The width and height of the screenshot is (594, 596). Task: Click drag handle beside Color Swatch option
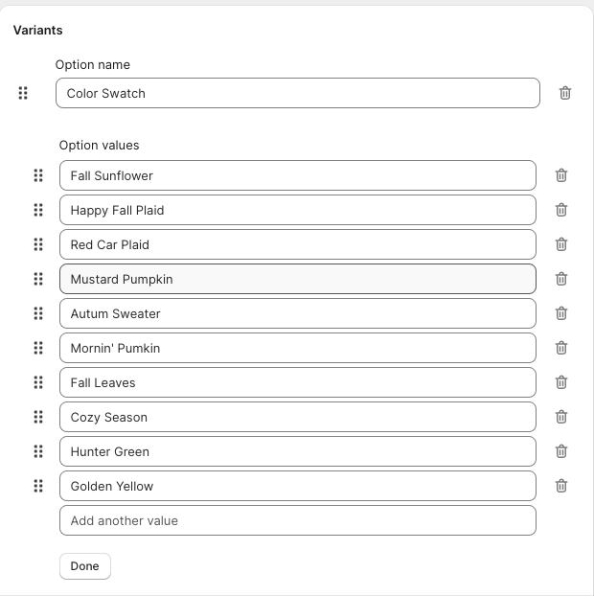pyautogui.click(x=23, y=93)
